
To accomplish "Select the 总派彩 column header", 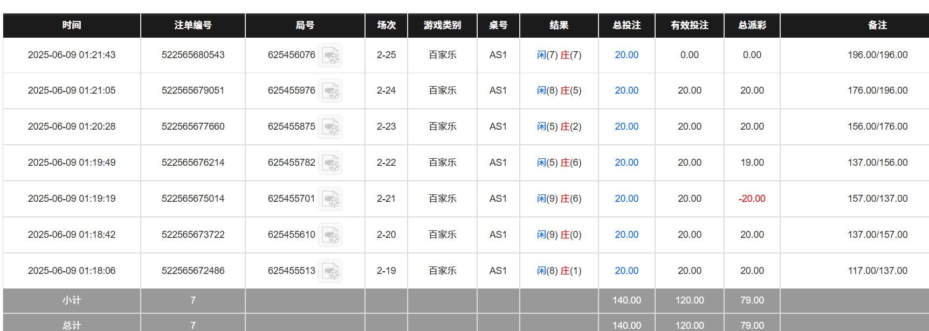I will (x=752, y=25).
